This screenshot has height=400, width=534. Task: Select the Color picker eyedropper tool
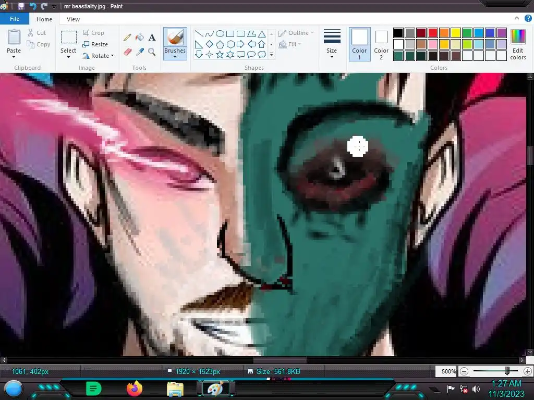pos(140,52)
